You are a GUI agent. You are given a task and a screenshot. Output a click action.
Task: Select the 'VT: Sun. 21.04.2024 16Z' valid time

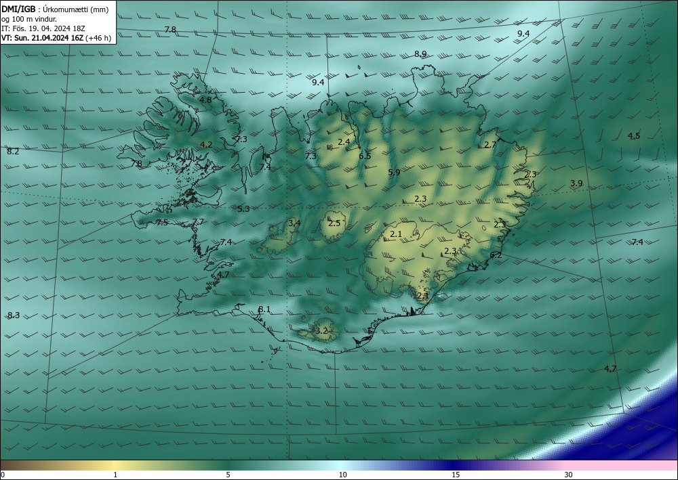click(43, 38)
